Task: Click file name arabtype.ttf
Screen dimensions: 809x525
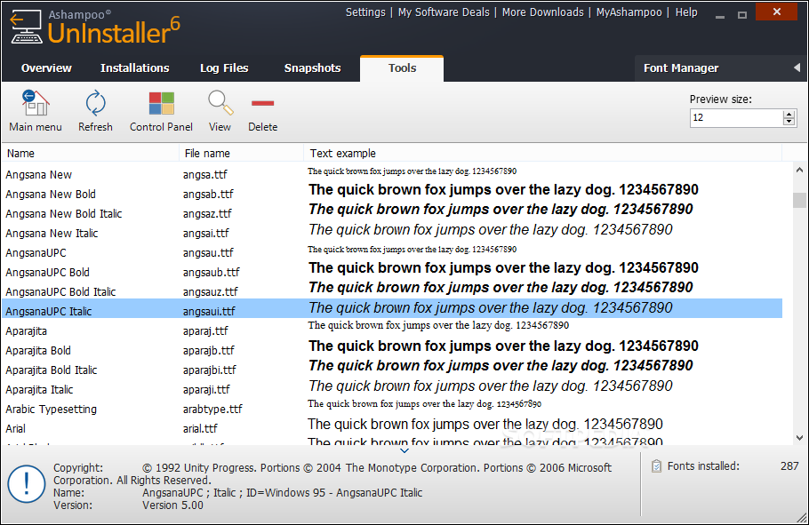Action: click(x=212, y=410)
